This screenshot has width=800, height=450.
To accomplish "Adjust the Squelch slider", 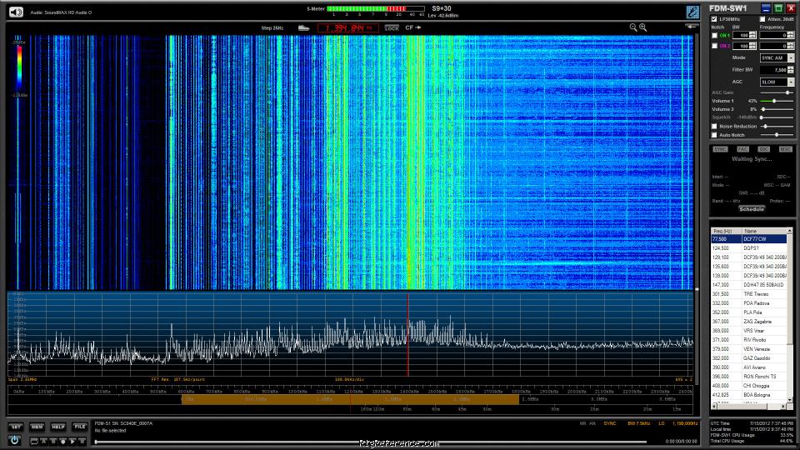I will pos(777,117).
